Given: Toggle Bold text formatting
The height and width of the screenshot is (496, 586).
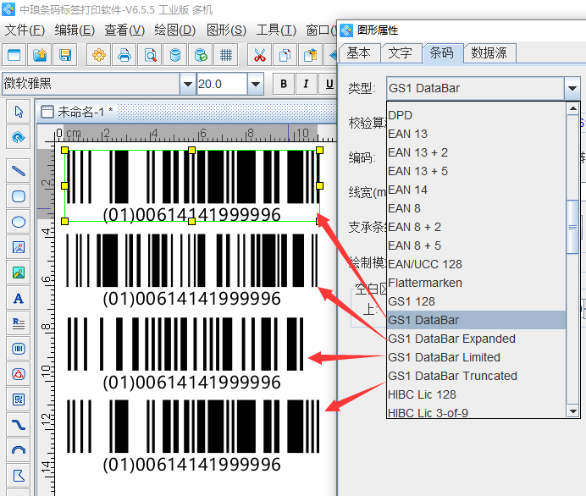Looking at the screenshot, I should click(284, 84).
